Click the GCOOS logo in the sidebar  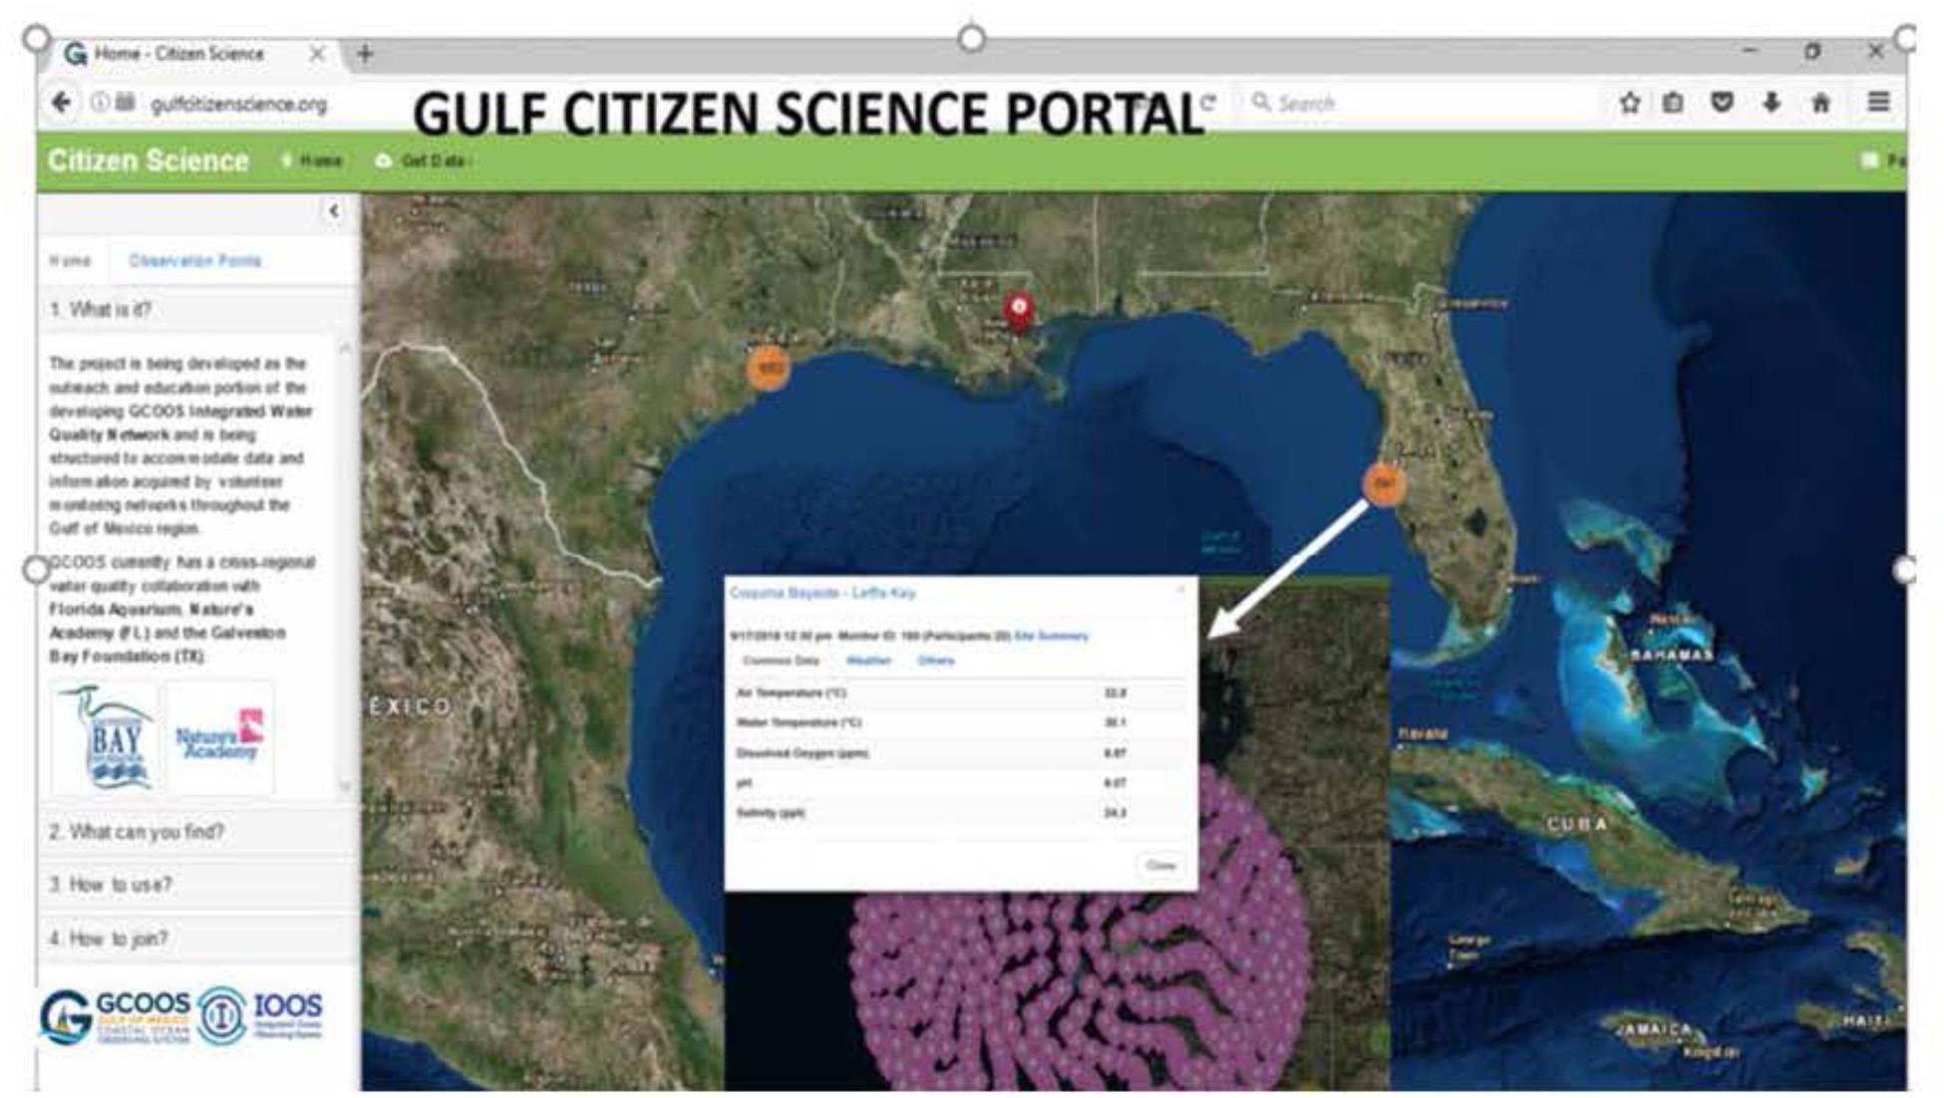(x=115, y=1016)
